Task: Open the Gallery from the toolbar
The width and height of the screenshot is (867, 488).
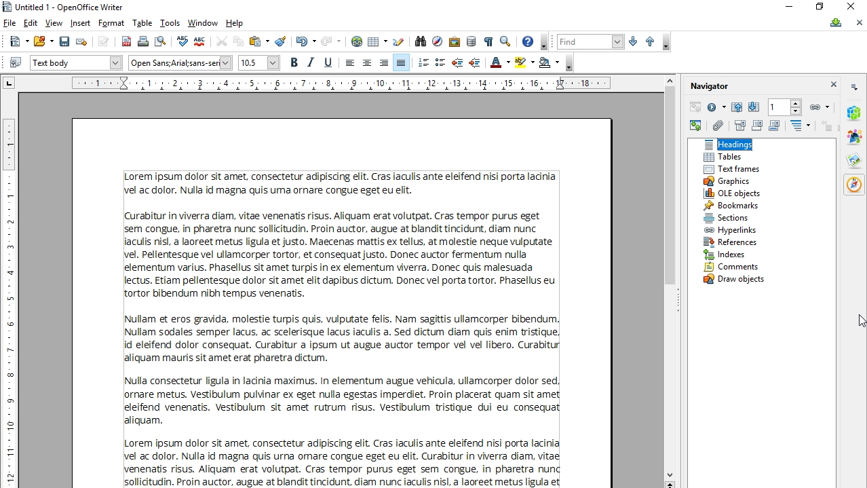Action: pyautogui.click(x=455, y=41)
